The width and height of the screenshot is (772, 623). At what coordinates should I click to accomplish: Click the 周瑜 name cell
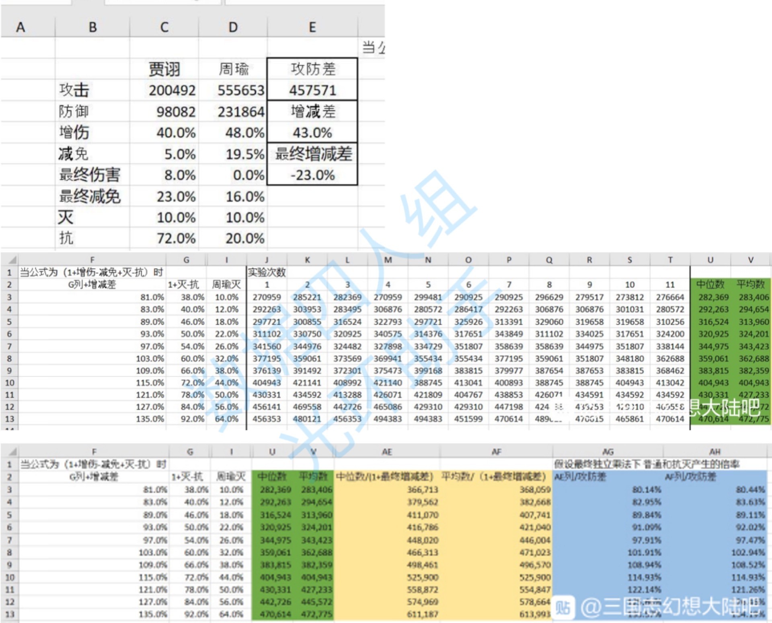click(233, 69)
